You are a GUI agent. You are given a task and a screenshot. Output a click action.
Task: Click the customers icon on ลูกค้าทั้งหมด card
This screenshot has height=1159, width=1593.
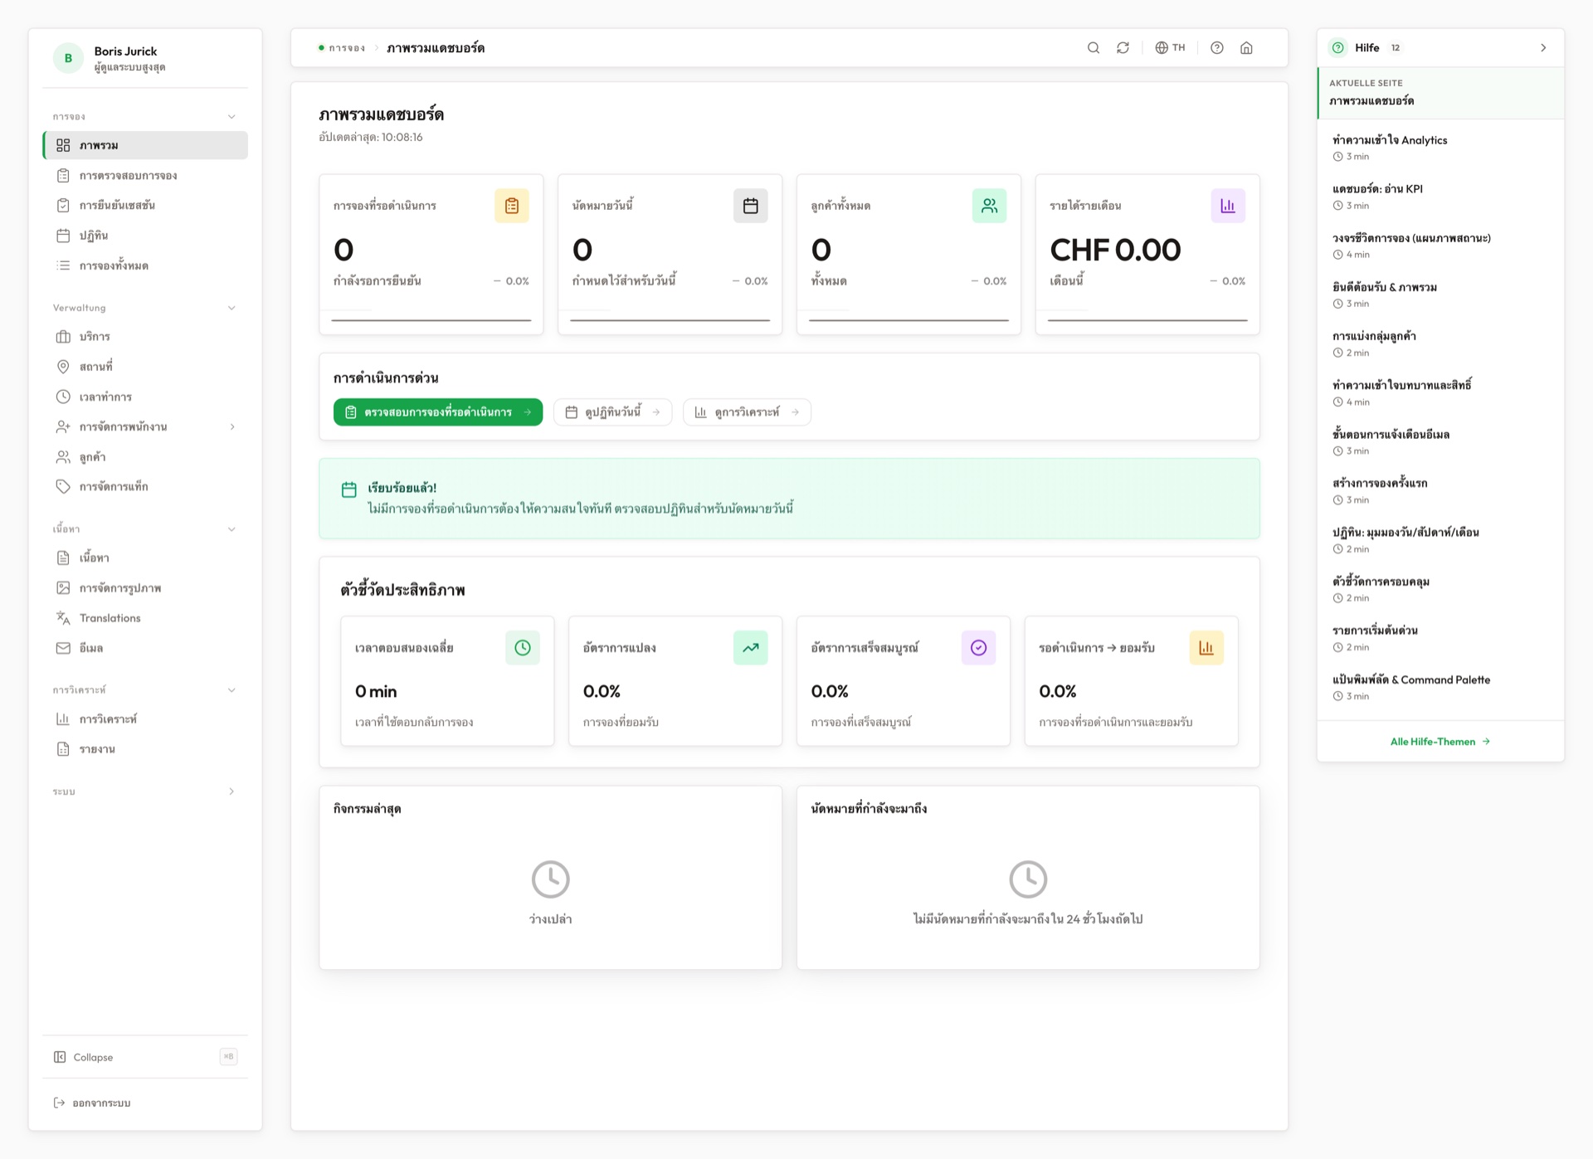coord(989,206)
